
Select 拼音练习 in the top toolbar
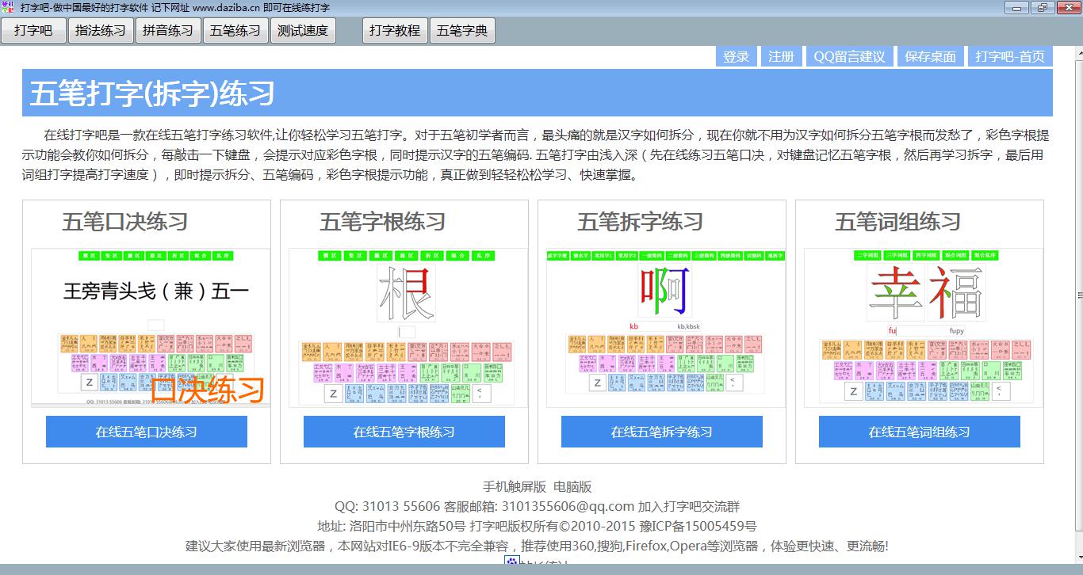tap(168, 31)
